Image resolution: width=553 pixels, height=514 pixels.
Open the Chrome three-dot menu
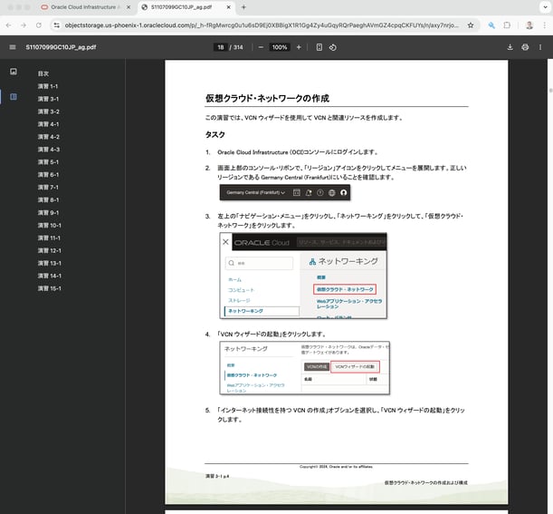point(545,25)
